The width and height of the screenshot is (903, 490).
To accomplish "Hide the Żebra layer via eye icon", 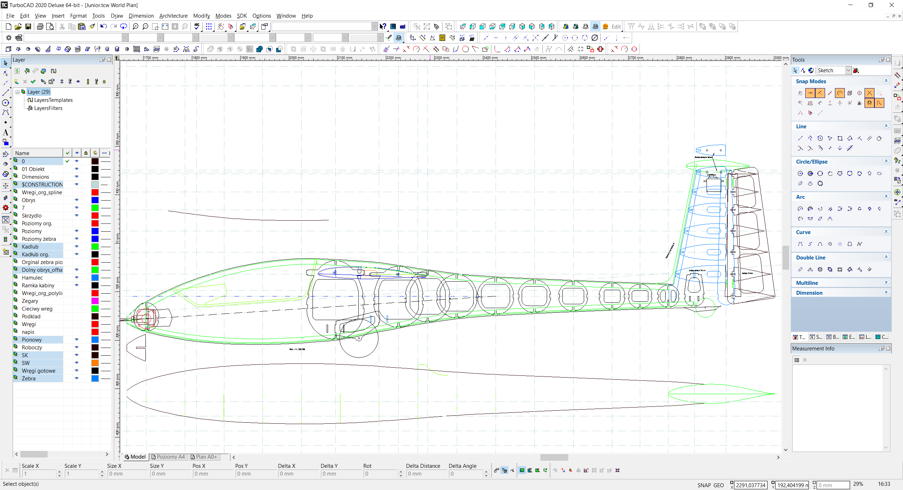I will 77,379.
